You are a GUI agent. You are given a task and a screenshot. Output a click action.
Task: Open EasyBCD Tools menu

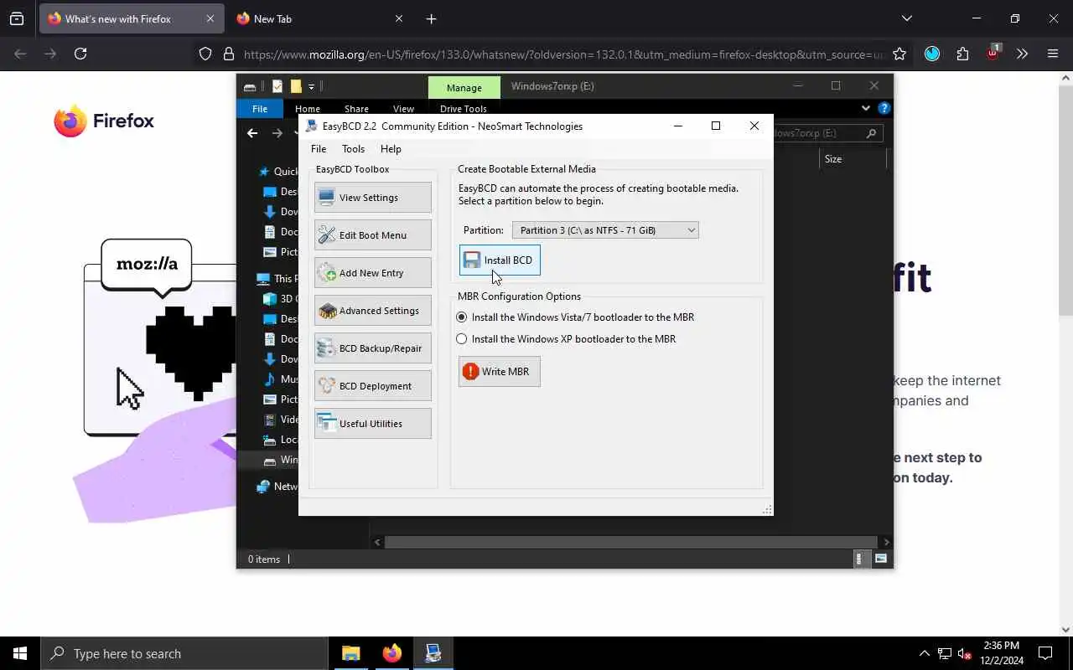353,149
